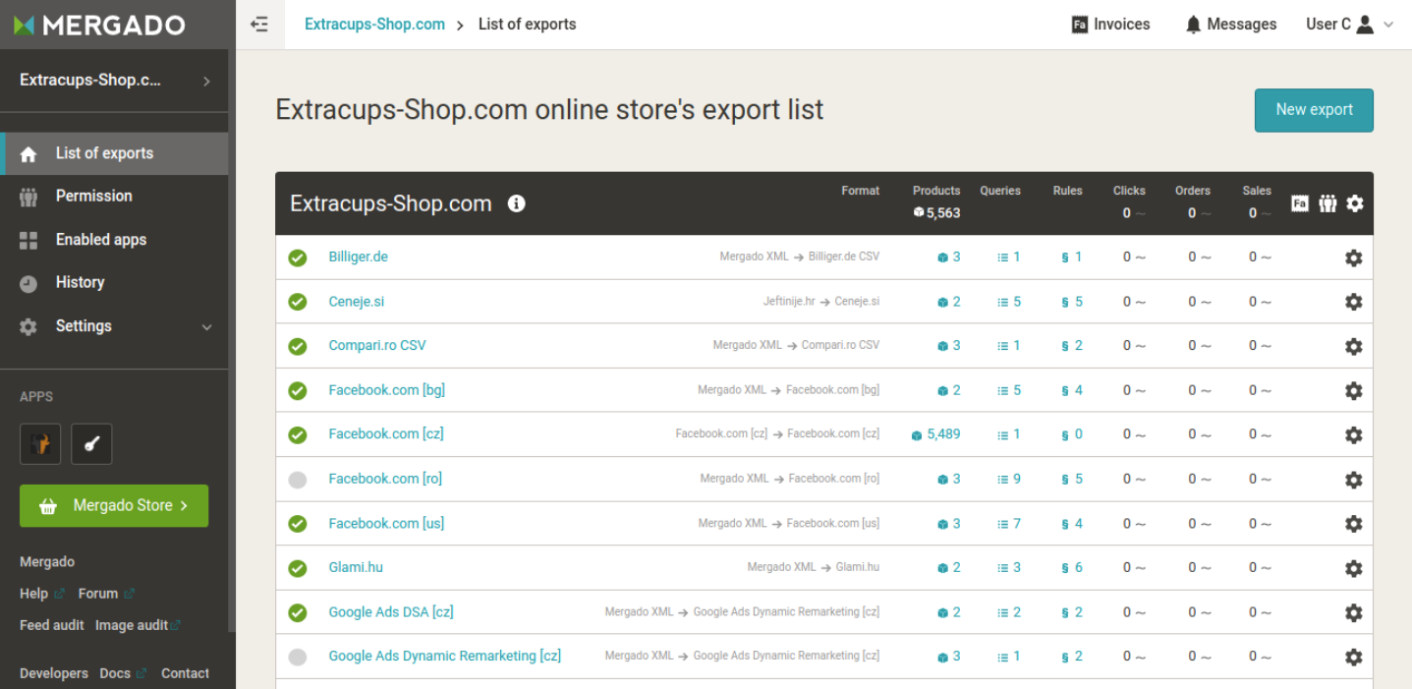Open settings gear for Google Ads DSA [cz]
Viewport: 1412px width, 689px height.
point(1353,612)
